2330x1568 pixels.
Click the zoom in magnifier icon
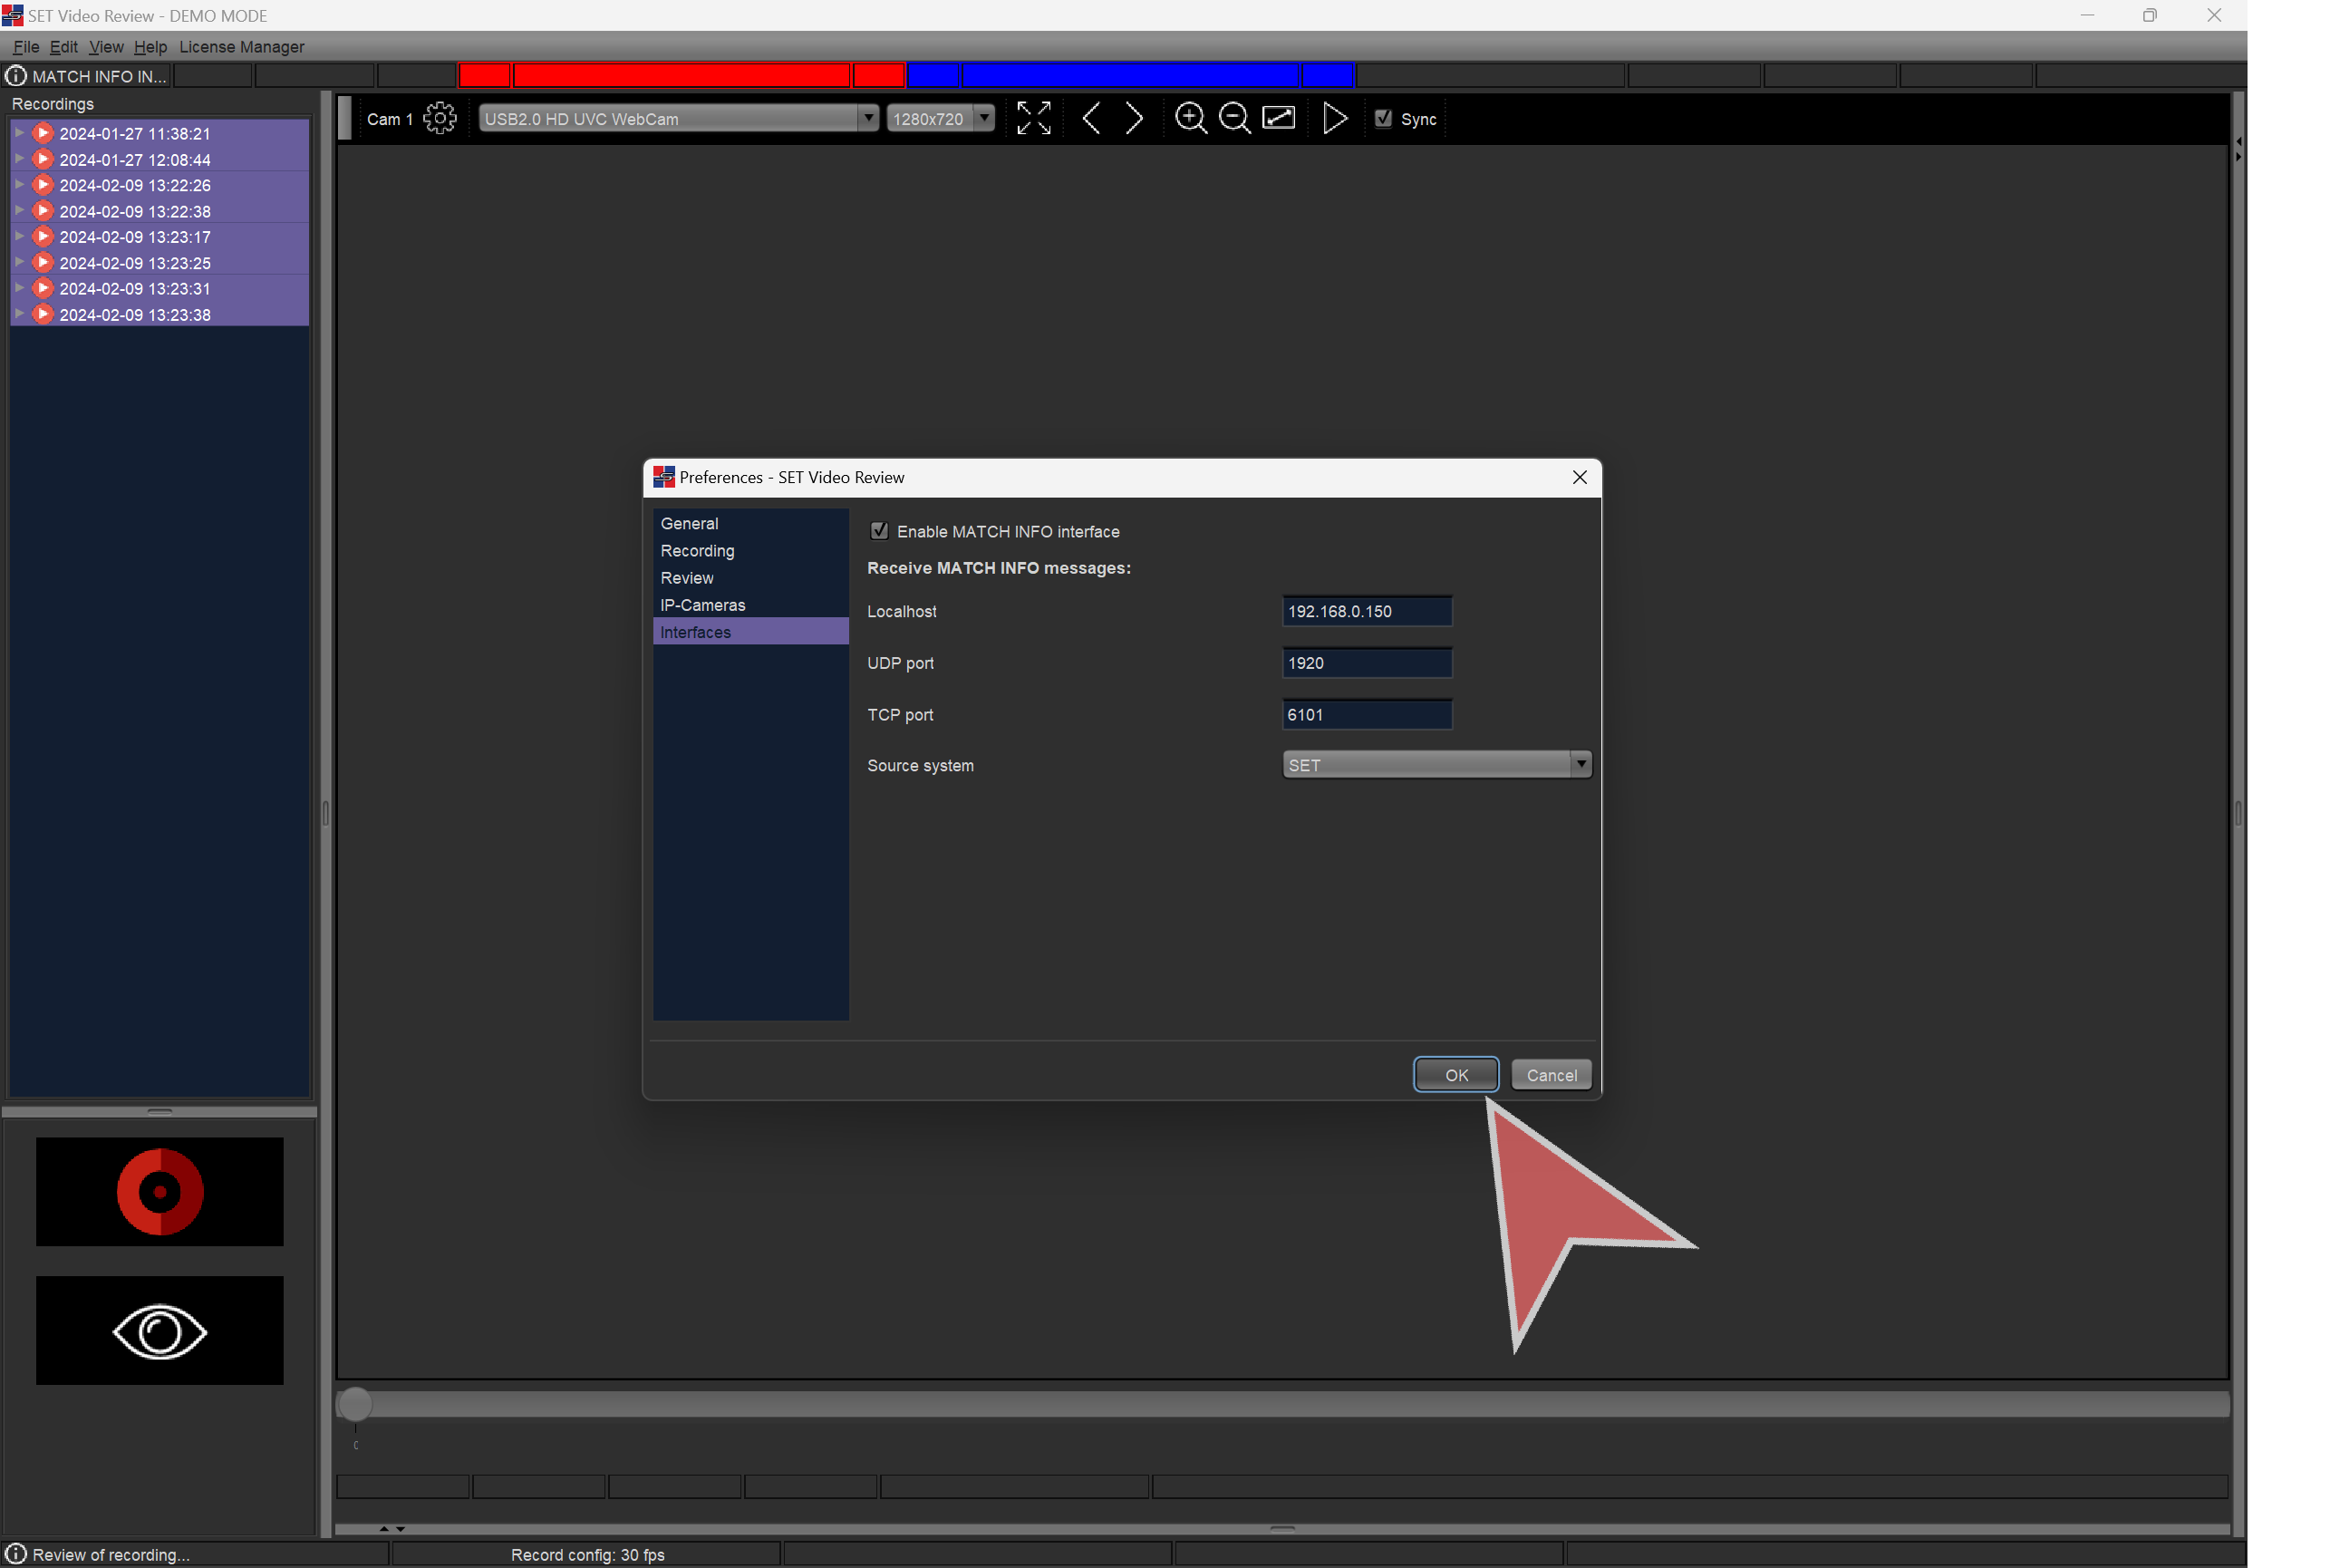pyautogui.click(x=1190, y=118)
